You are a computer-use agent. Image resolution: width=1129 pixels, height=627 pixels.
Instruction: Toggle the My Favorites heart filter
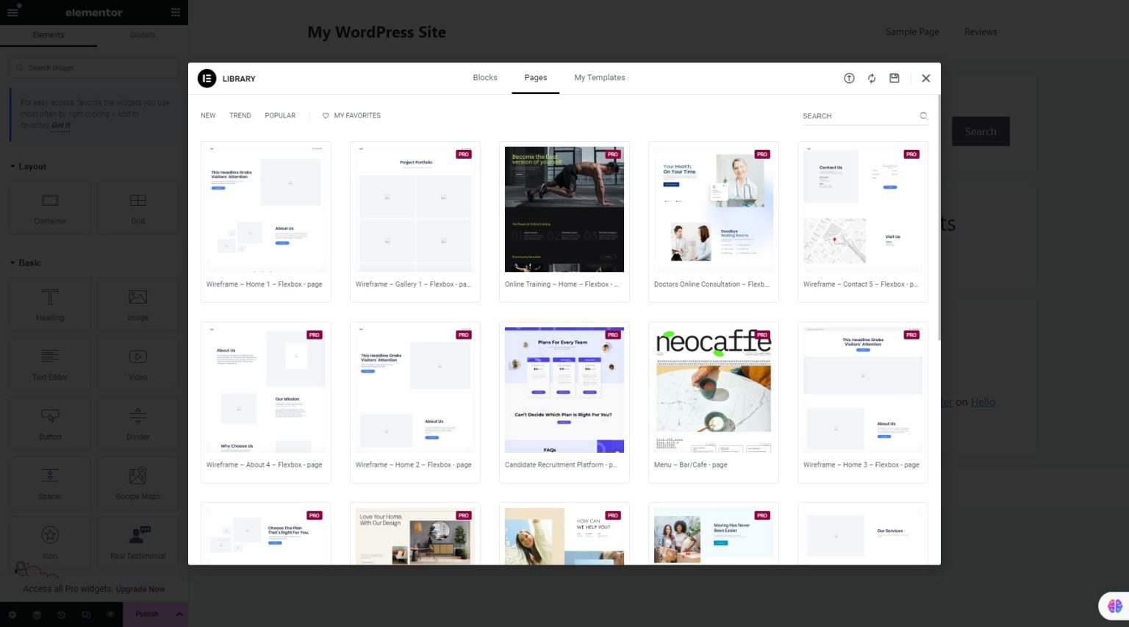coord(326,115)
